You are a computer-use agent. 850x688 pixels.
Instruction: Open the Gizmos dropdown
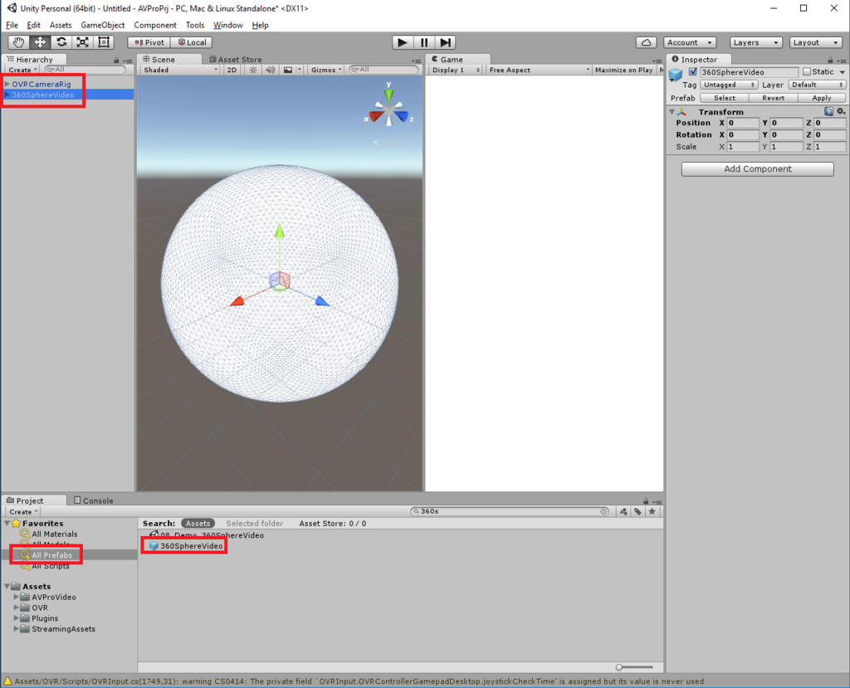click(325, 70)
